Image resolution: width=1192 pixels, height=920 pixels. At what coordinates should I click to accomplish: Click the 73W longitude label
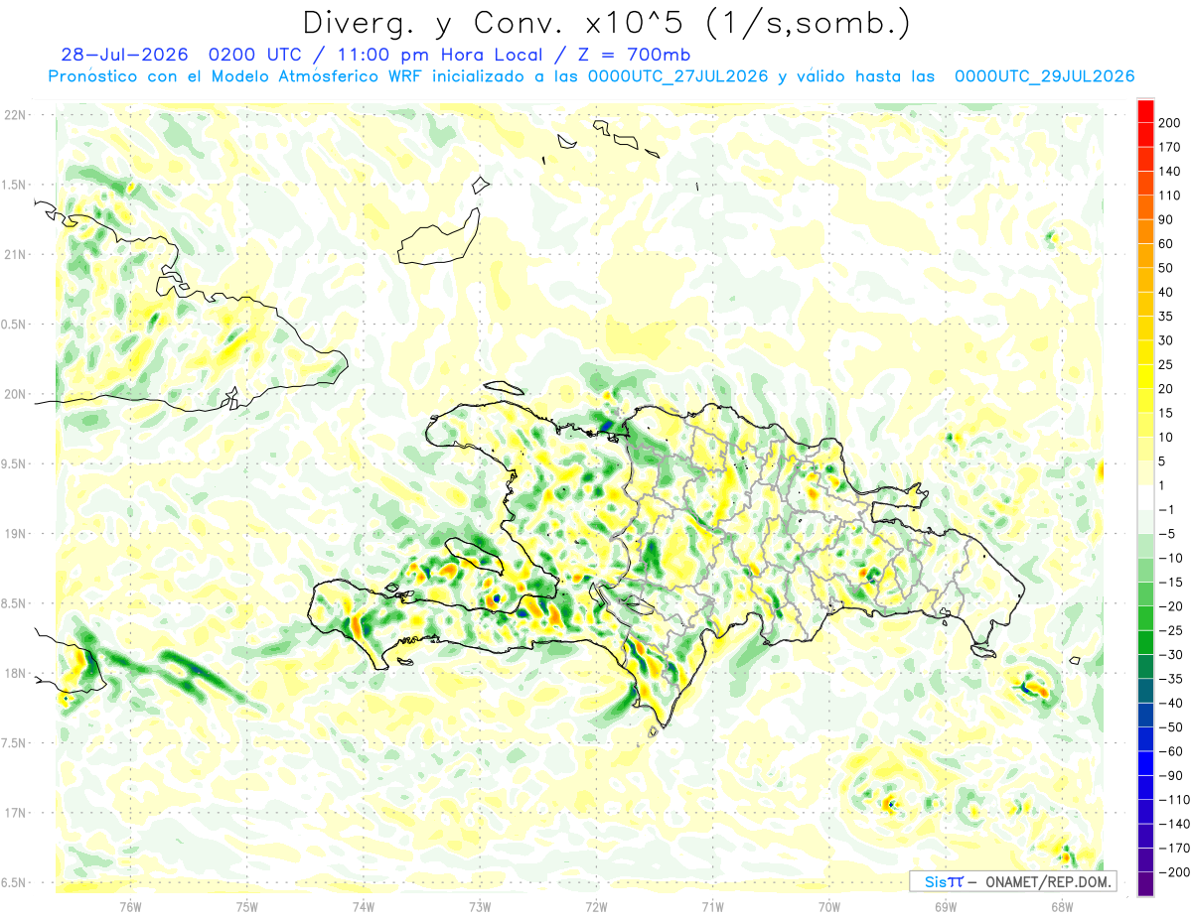click(x=480, y=905)
